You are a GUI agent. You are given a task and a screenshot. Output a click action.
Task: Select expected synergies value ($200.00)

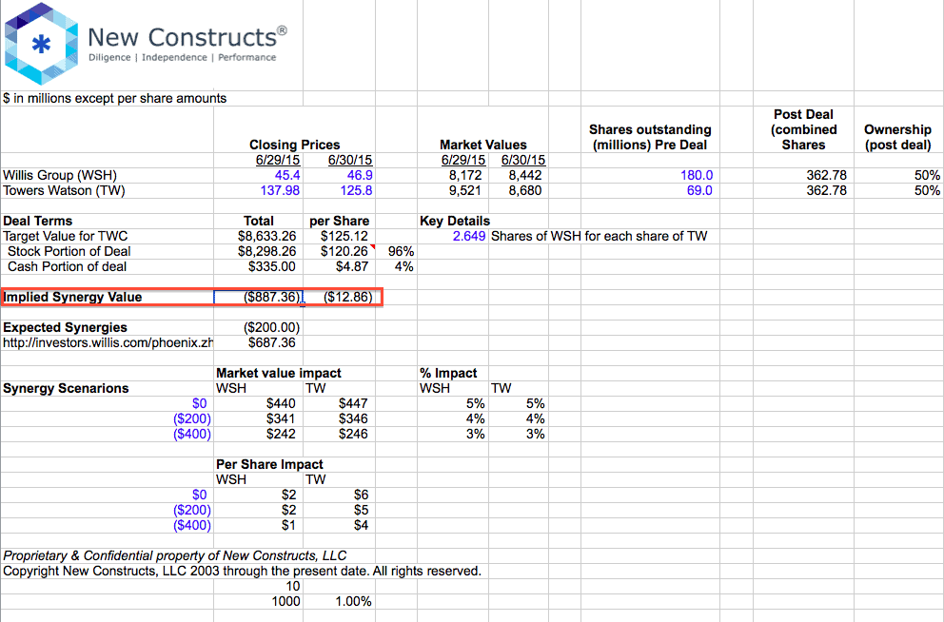click(x=271, y=327)
